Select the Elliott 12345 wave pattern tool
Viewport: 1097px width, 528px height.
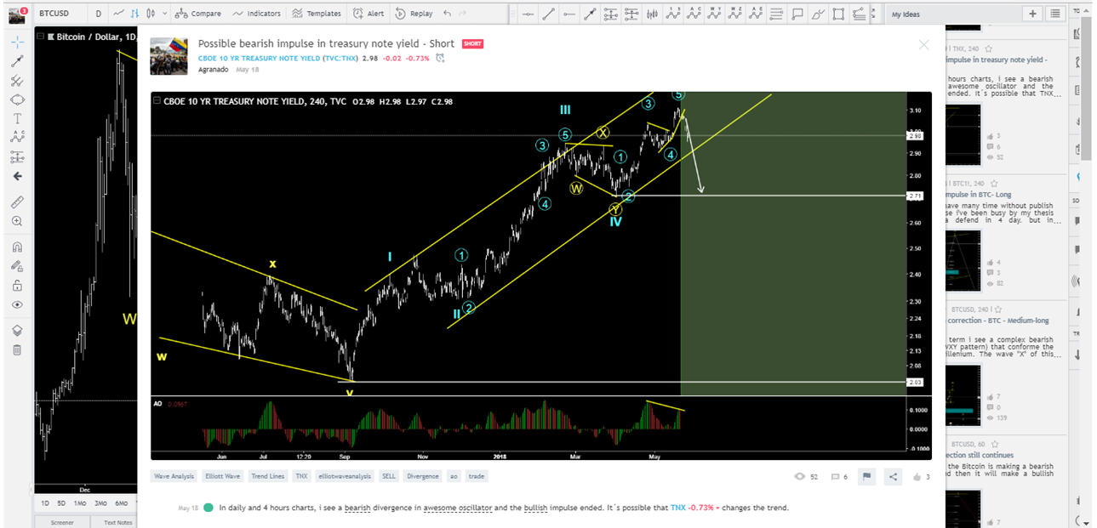[x=673, y=14]
